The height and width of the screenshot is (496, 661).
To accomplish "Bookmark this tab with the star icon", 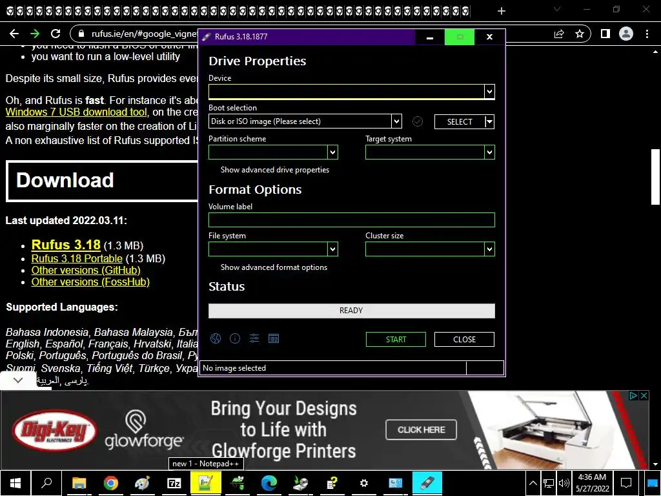I will [580, 34].
